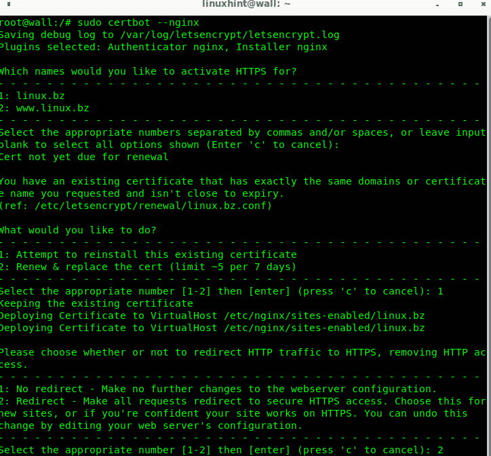Click the vertical scrollbar of the terminal
Viewport: 491px width, 456px height.
(489, 235)
